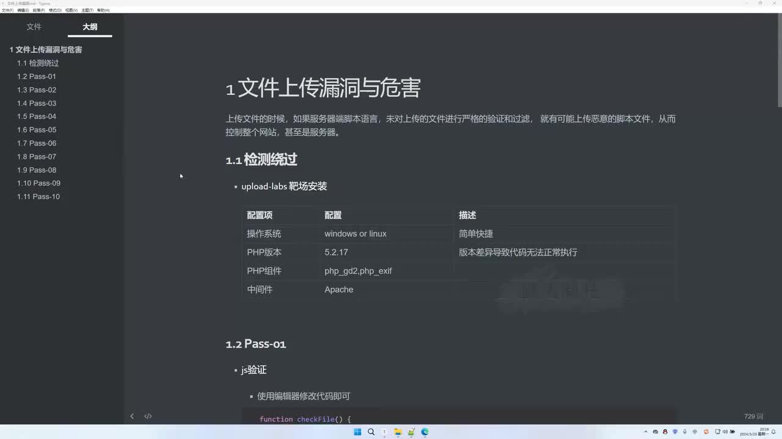Open the Windows Start menu
The image size is (782, 439).
pyautogui.click(x=357, y=432)
